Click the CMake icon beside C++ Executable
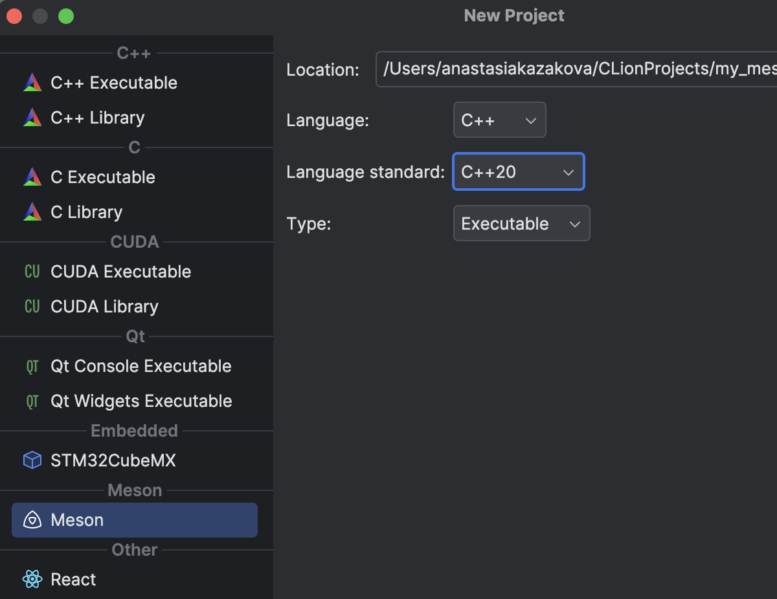Viewport: 777px width, 599px height. (32, 83)
